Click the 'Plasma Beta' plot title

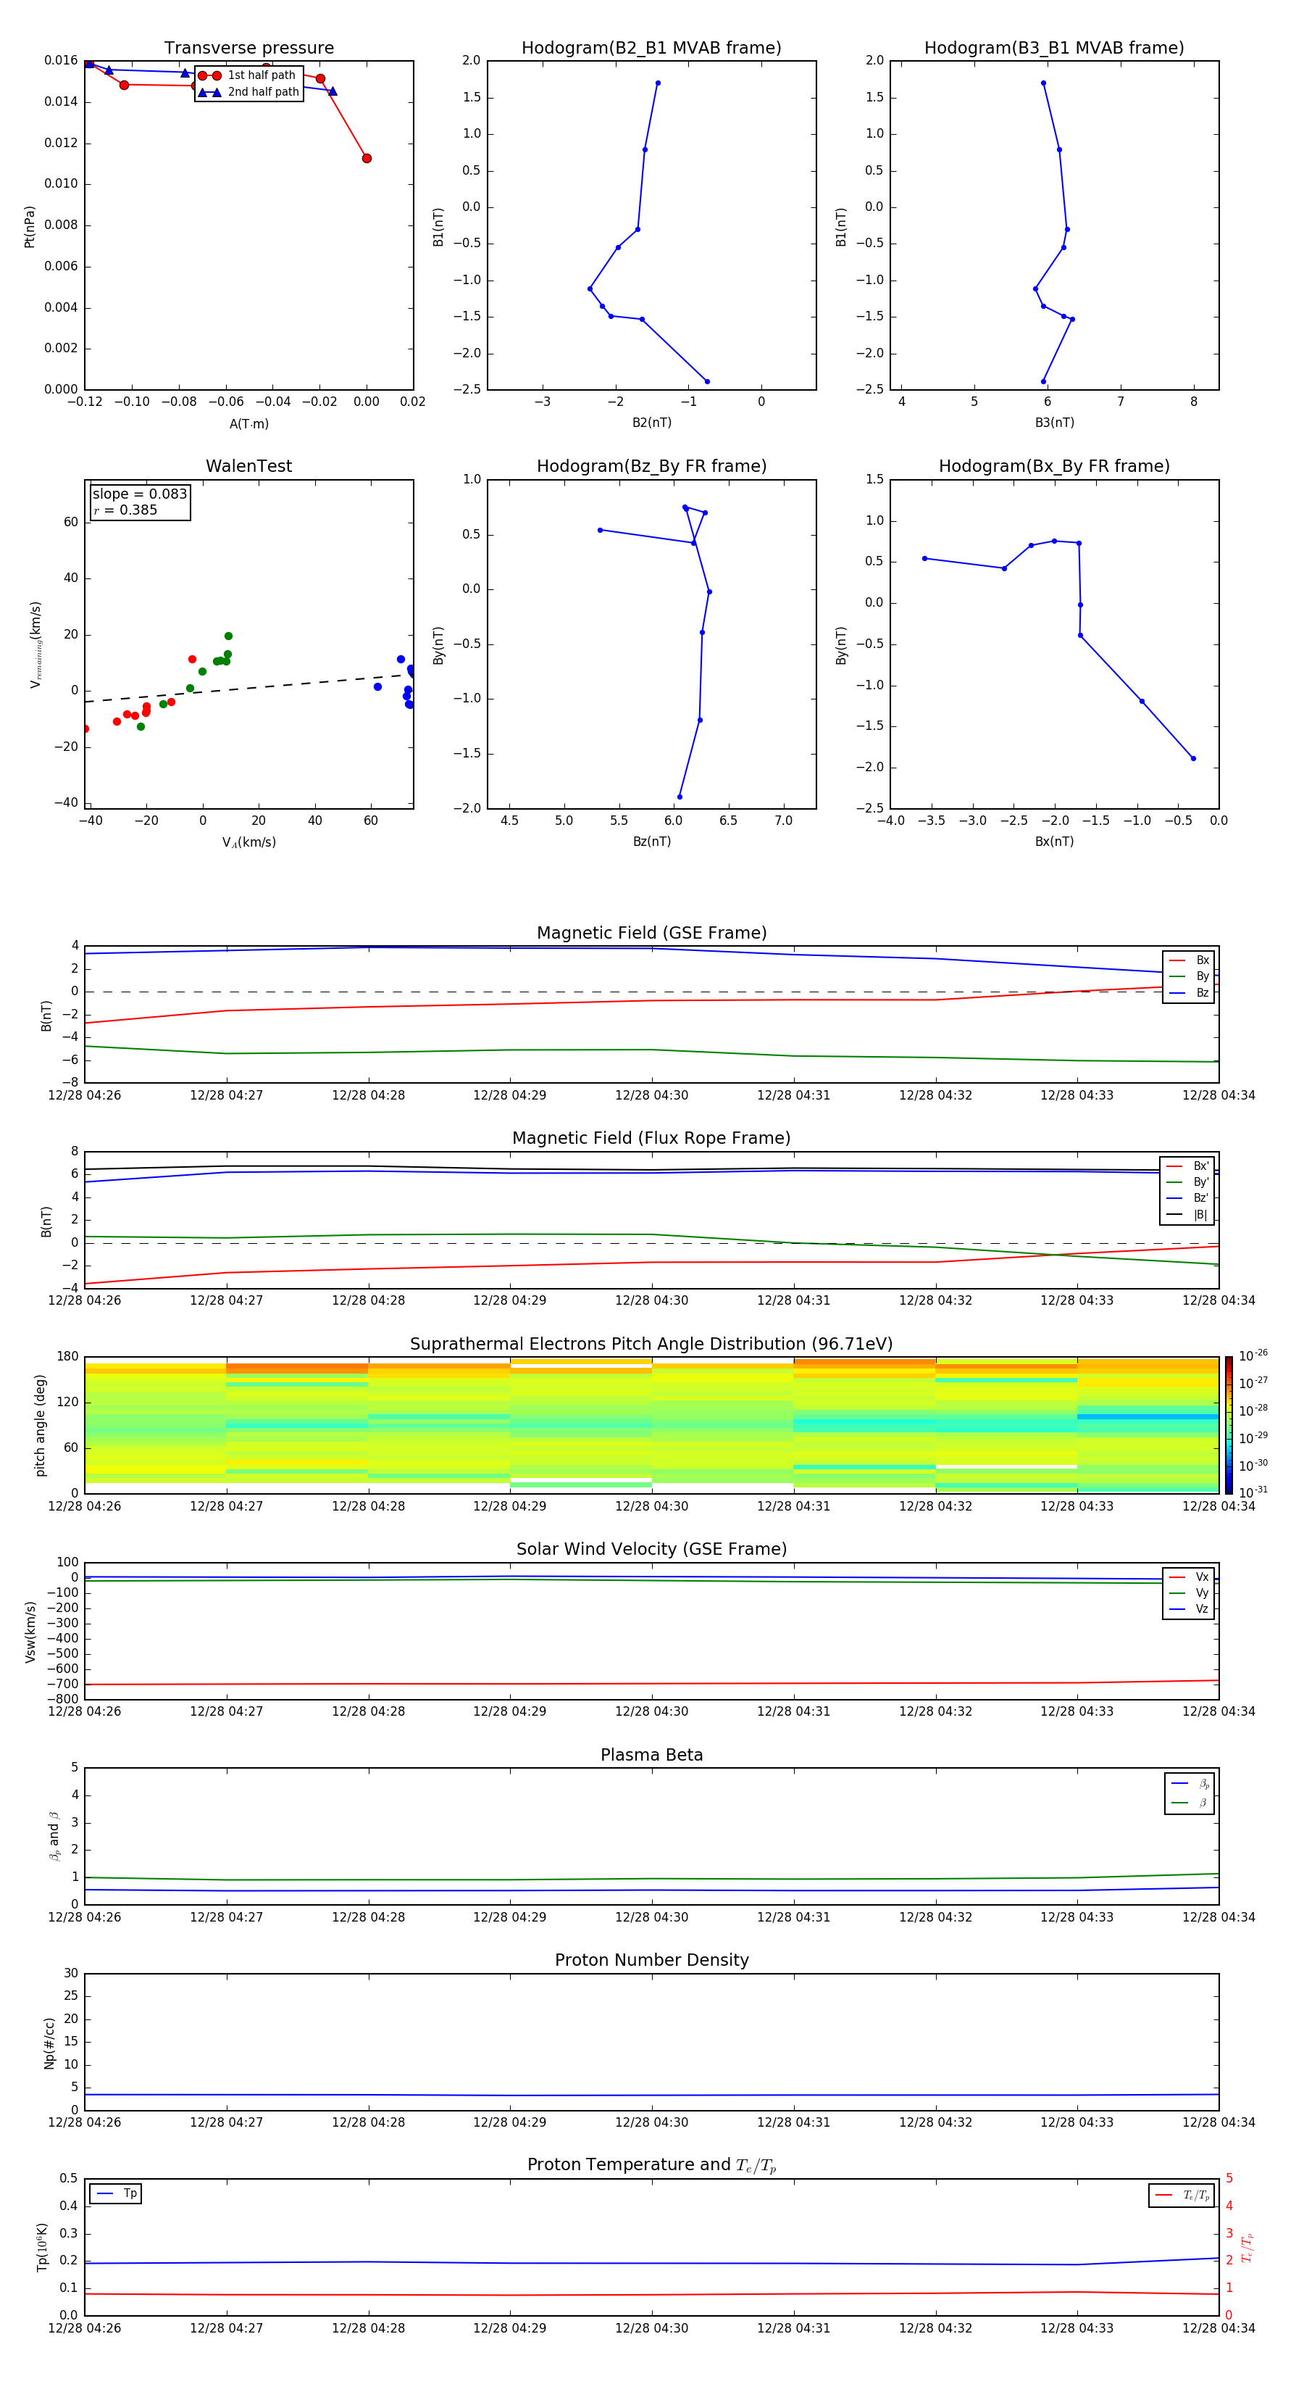651,1755
